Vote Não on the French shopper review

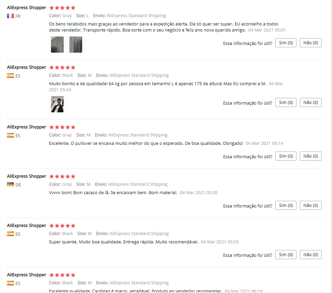pos(311,43)
